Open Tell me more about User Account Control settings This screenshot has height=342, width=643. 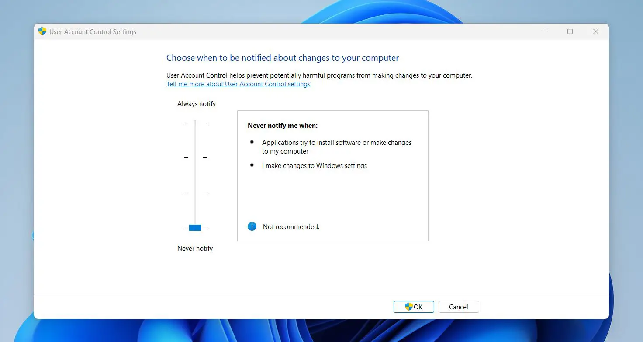238,84
